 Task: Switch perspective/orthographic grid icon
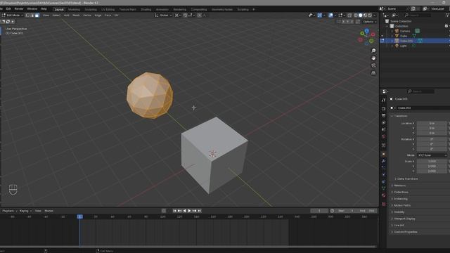click(x=373, y=73)
